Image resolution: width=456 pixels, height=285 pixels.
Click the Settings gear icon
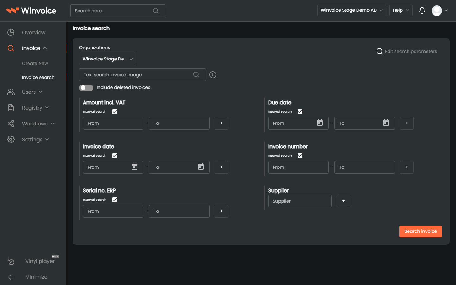(11, 139)
